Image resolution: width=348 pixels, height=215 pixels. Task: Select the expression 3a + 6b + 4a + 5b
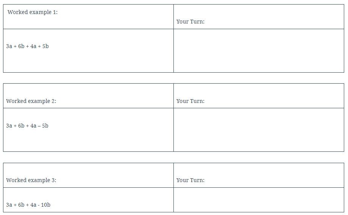coord(27,47)
